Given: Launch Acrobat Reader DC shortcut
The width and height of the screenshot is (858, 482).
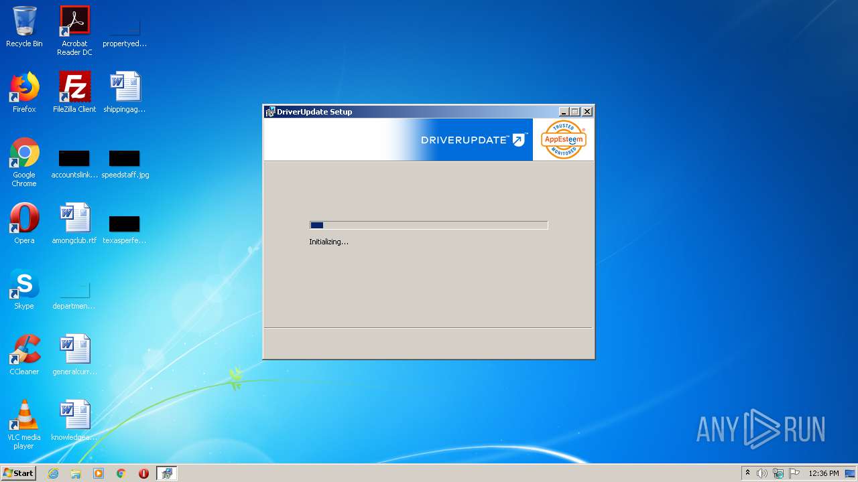Looking at the screenshot, I should [x=74, y=31].
